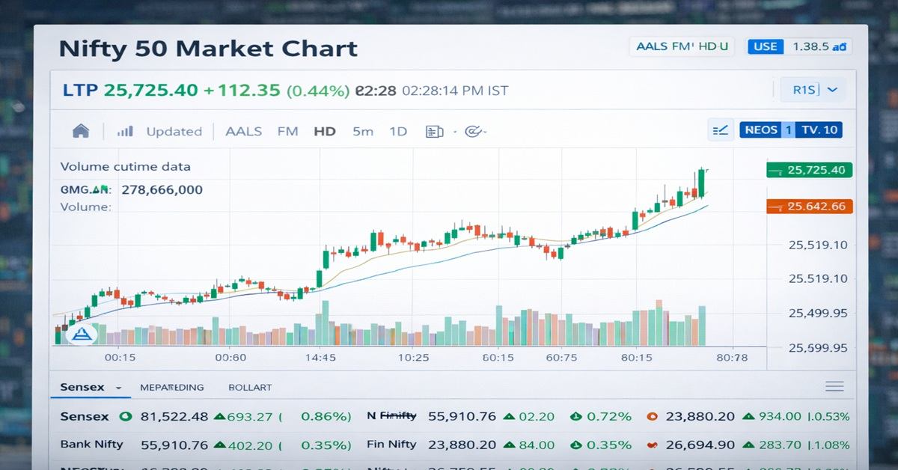Screen dimensions: 898x470
Task: Select the ROLLART tab
Action: [250, 387]
